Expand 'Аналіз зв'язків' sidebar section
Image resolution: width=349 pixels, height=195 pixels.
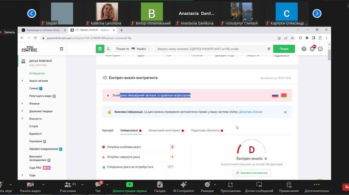click(x=22, y=81)
